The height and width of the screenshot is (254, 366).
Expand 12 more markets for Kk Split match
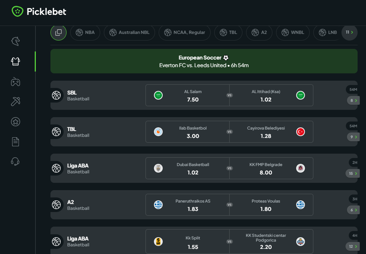point(353,247)
